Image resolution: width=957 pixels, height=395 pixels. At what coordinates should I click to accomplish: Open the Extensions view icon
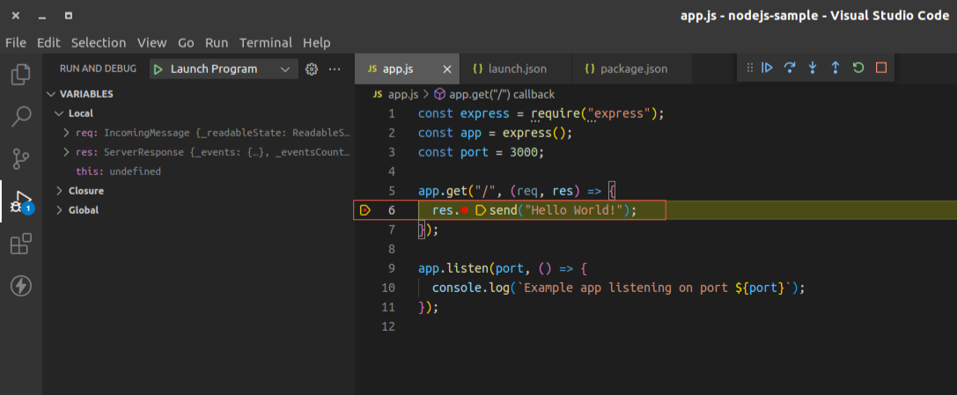(21, 244)
